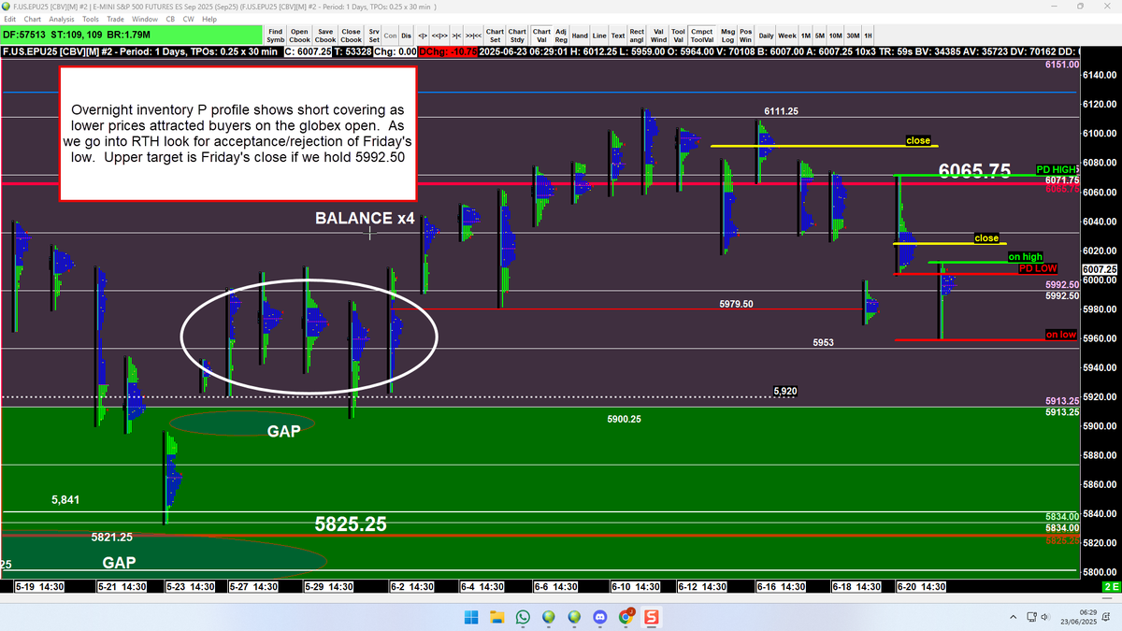Viewport: 1122px width, 631px height.
Task: Select the Hand drawing tool
Action: click(x=580, y=36)
